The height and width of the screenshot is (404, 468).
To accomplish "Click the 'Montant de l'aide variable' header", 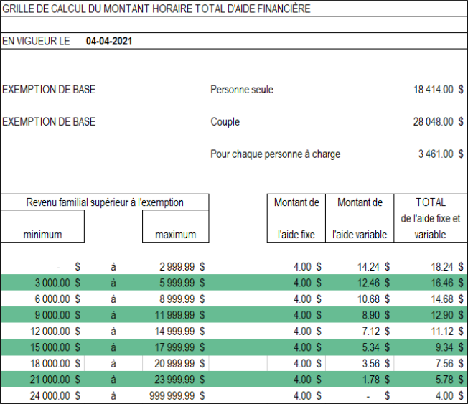I will point(360,218).
